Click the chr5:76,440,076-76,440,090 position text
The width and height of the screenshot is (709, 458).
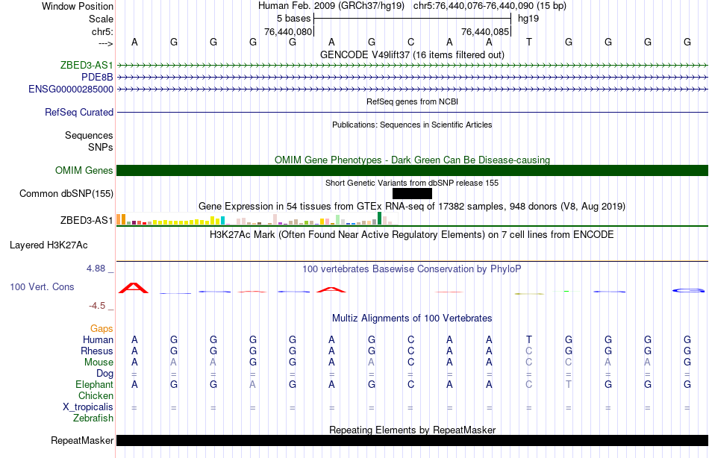(490, 6)
